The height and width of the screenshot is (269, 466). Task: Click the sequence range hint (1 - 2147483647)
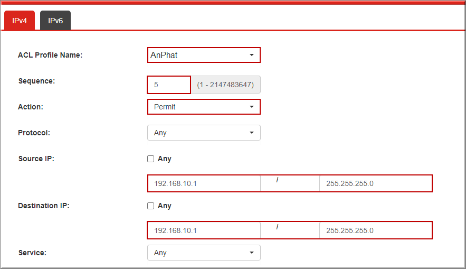point(225,85)
